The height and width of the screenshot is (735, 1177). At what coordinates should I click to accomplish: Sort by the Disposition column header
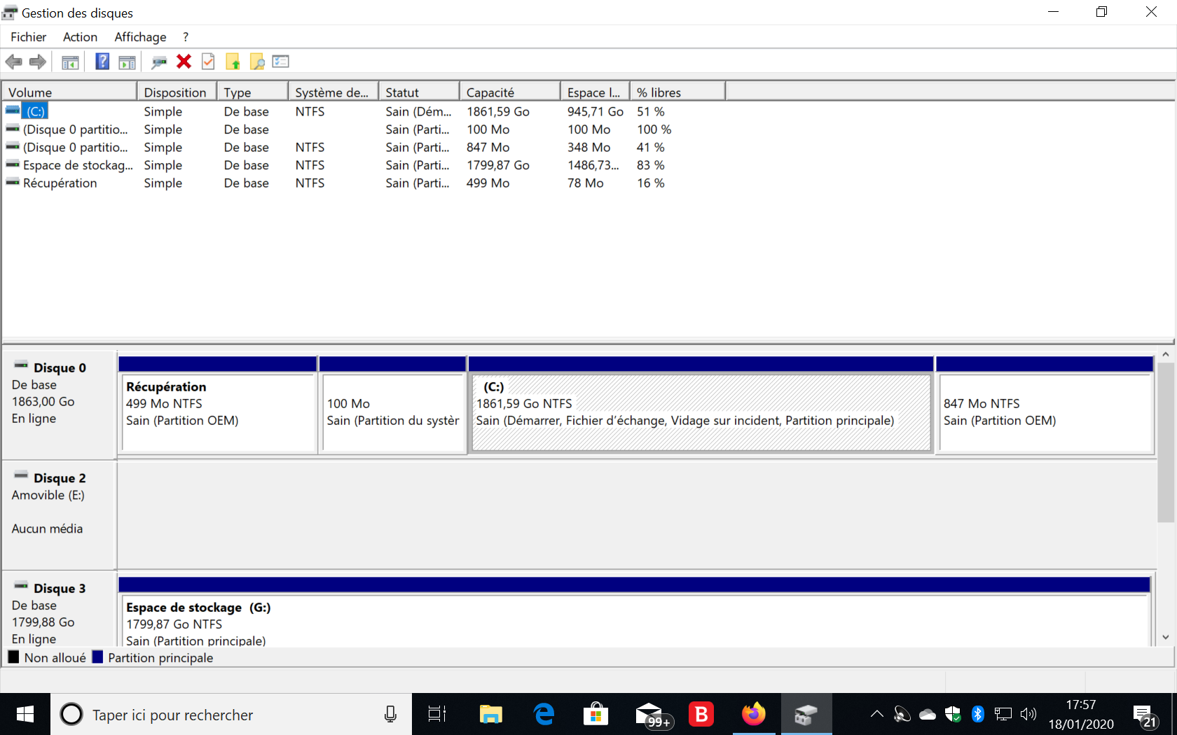tap(177, 92)
